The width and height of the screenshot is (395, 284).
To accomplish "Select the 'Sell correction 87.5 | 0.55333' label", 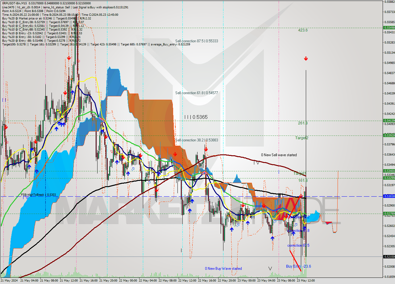I will [x=197, y=41].
